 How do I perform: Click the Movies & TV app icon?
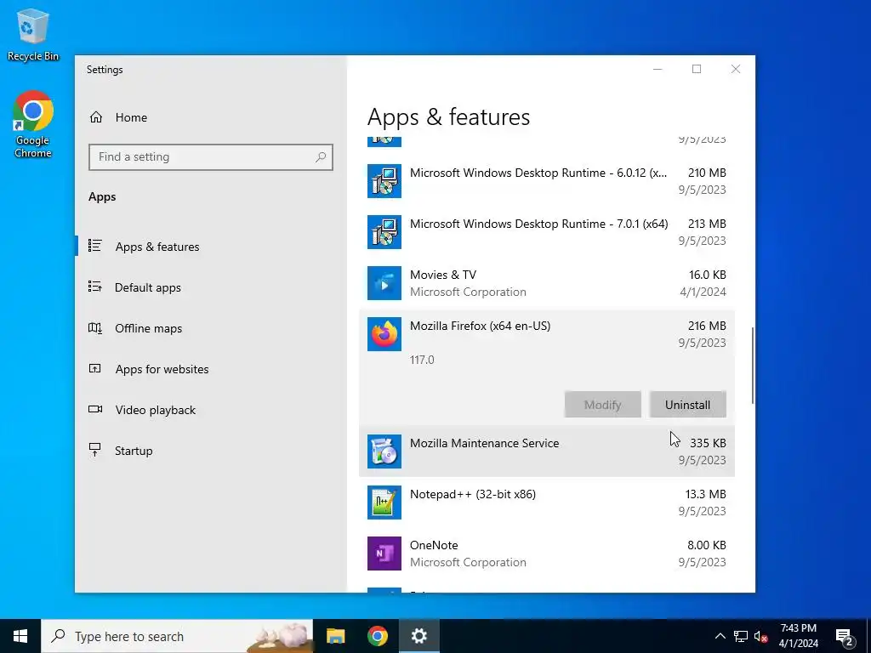coord(384,283)
